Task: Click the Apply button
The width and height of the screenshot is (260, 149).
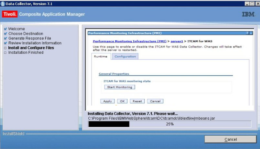Action: click(x=107, y=101)
